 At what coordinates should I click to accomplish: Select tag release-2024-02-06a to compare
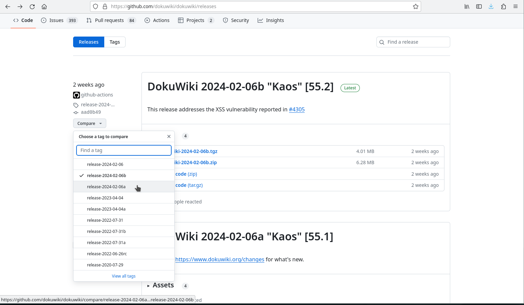click(106, 187)
